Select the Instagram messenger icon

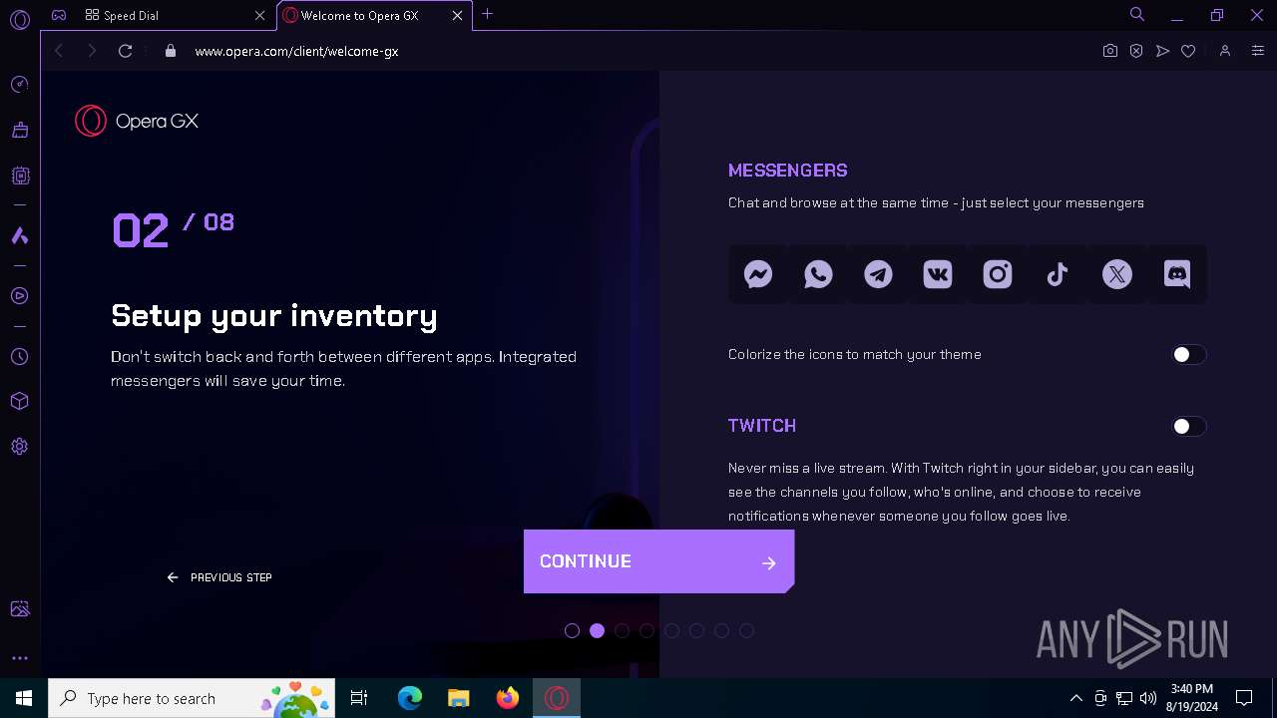(998, 274)
